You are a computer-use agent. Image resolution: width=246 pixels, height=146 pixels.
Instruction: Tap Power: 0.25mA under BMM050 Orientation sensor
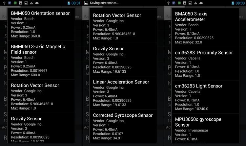(23, 27)
